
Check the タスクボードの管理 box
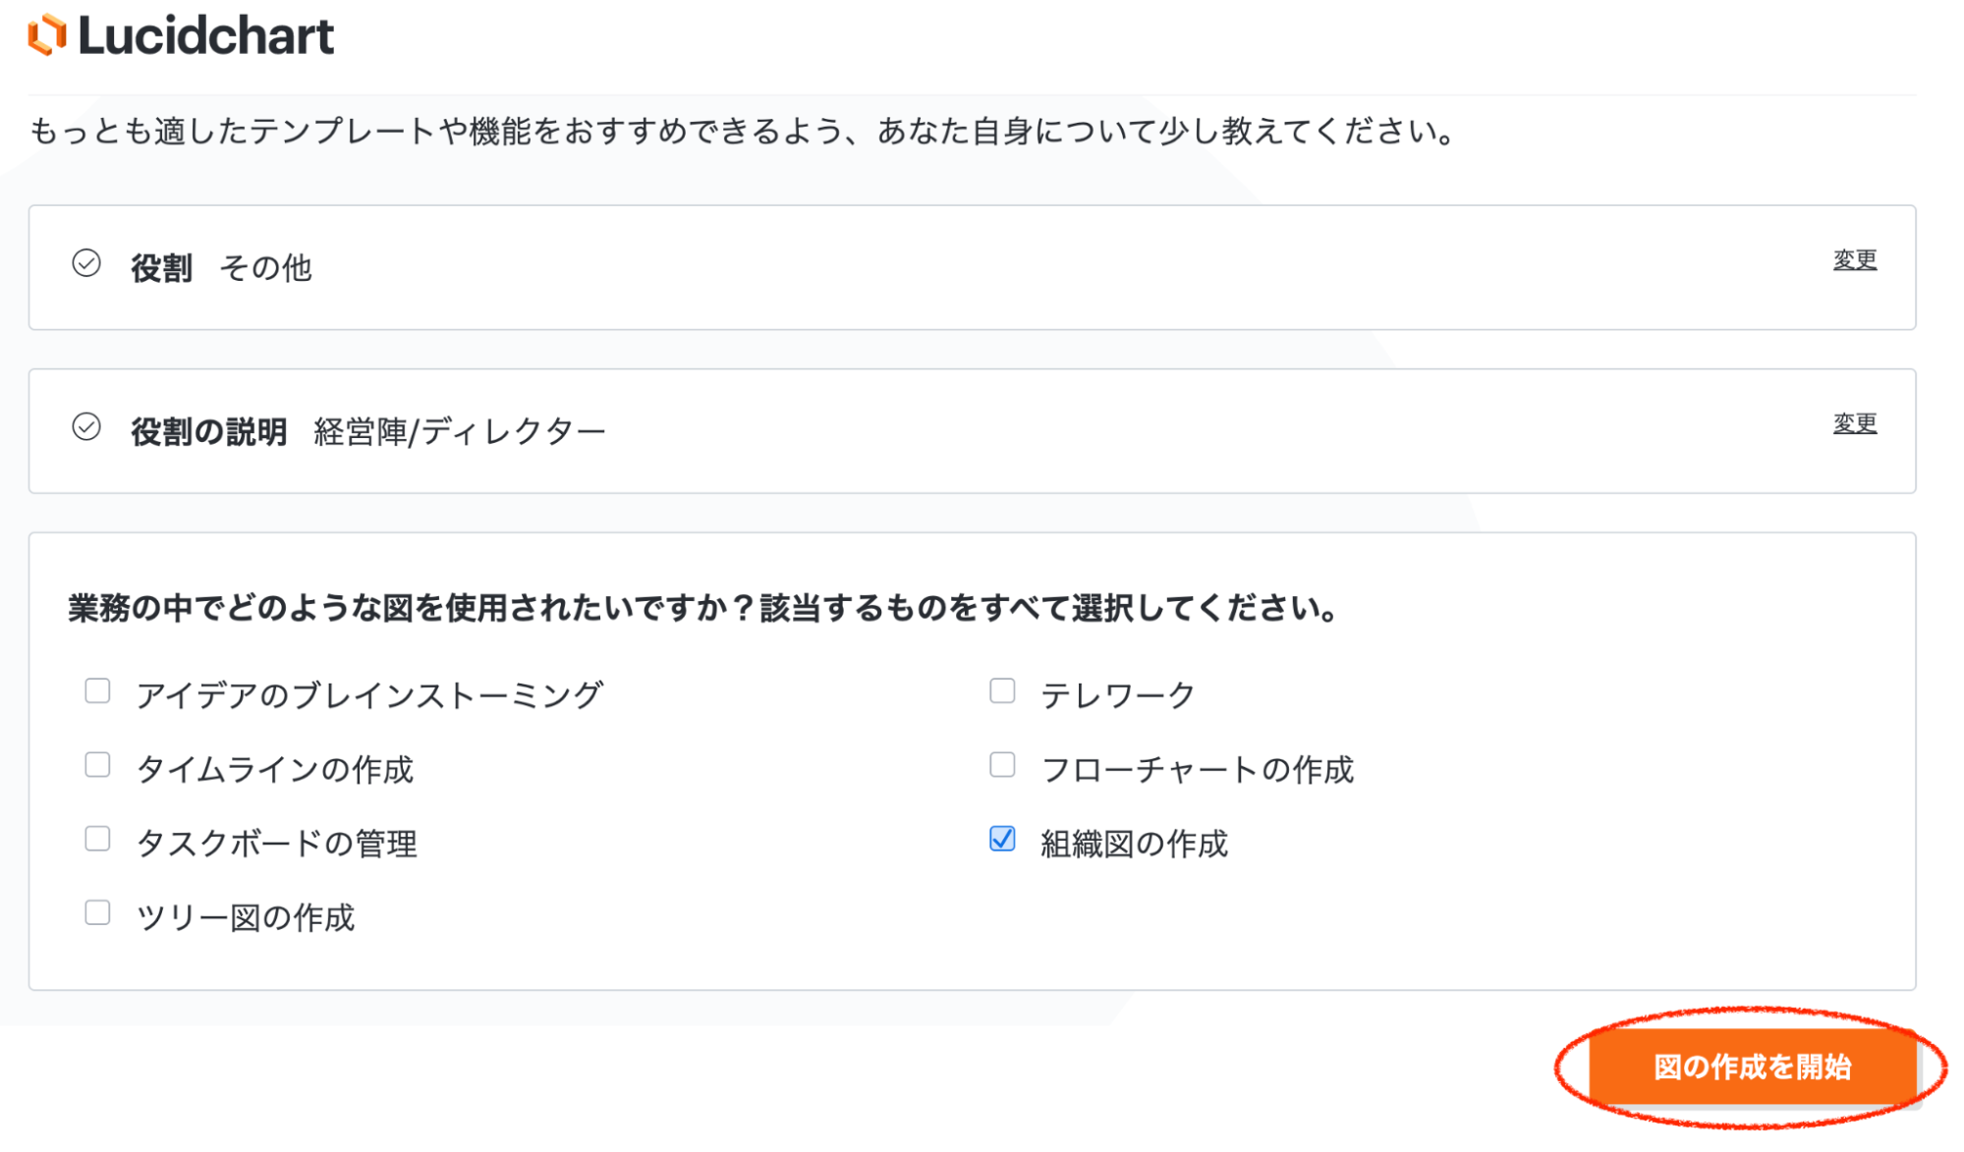[x=97, y=839]
